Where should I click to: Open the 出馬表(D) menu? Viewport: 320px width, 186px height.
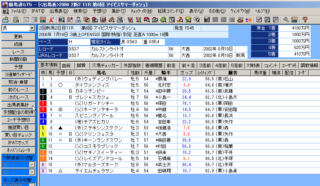(58, 11)
